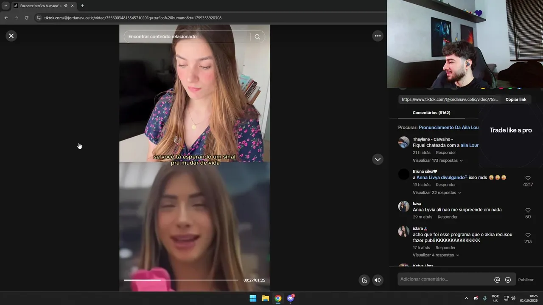Close the TikTok video viewer with the X icon
Viewport: 543px width, 305px height.
click(x=11, y=36)
